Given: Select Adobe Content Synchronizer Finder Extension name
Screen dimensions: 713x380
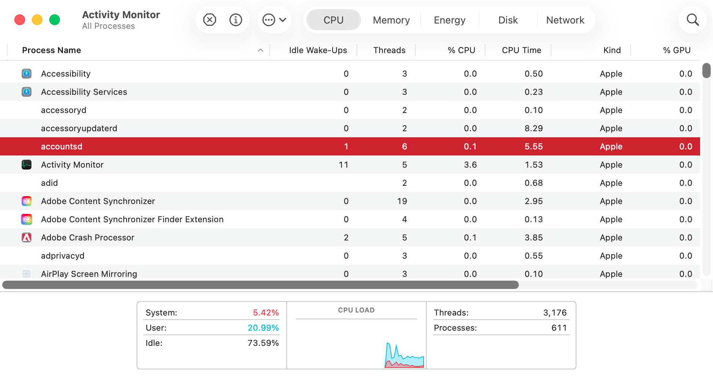Looking at the screenshot, I should [x=132, y=219].
